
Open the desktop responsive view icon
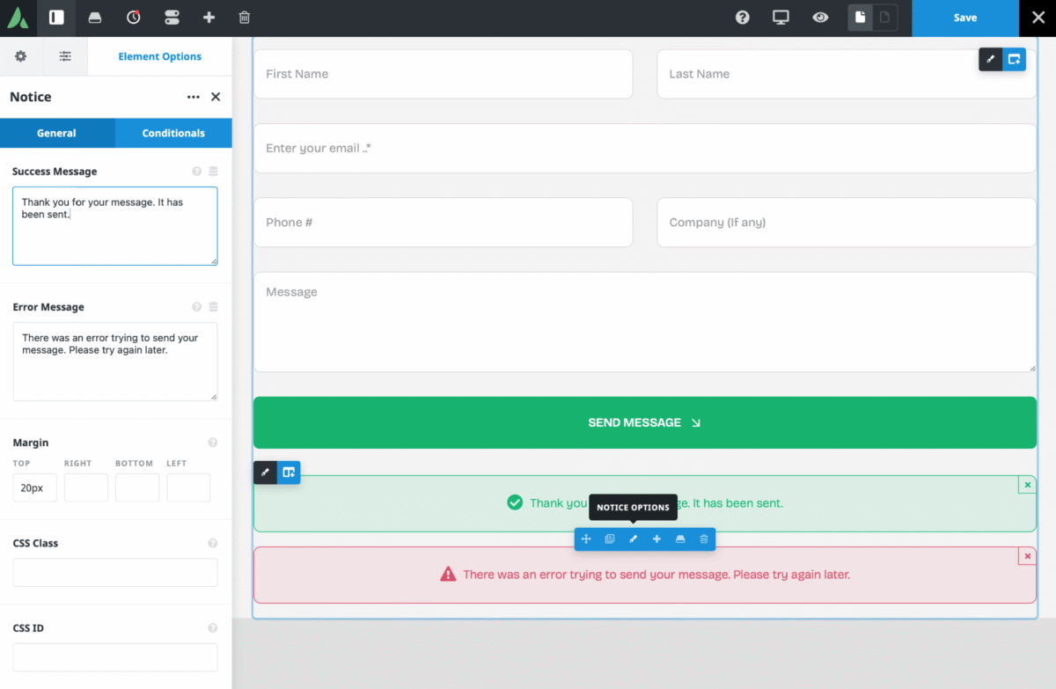781,18
